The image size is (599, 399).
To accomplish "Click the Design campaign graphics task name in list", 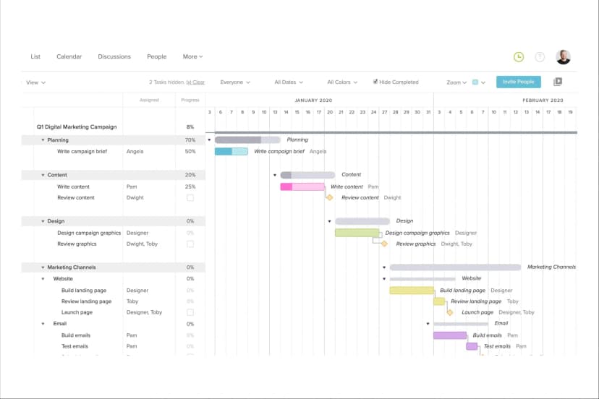I will pyautogui.click(x=89, y=233).
